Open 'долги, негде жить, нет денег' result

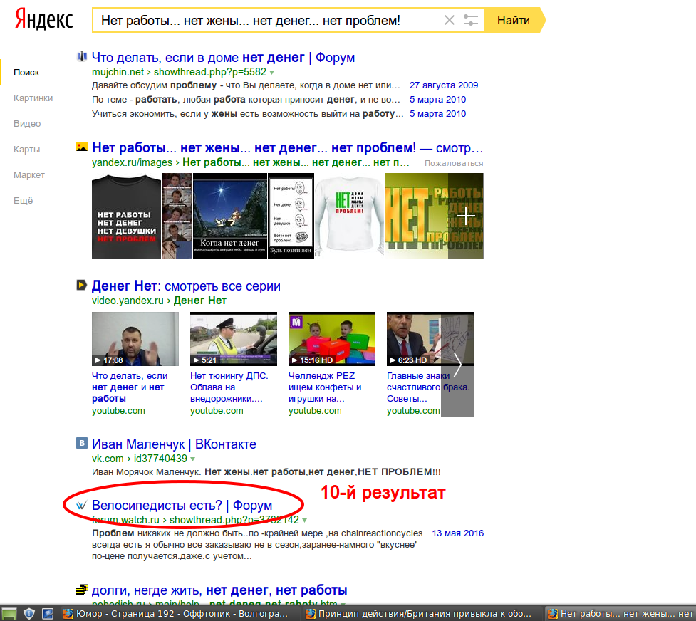point(219,590)
